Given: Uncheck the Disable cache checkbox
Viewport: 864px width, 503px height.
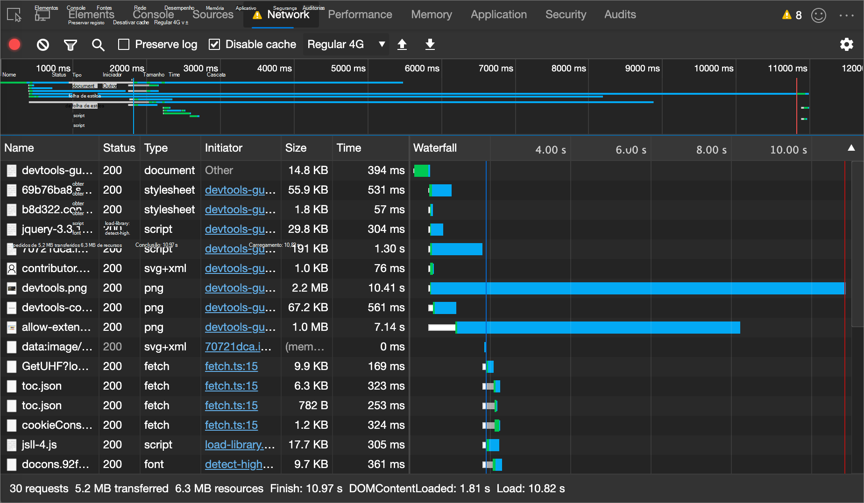Looking at the screenshot, I should (x=214, y=44).
